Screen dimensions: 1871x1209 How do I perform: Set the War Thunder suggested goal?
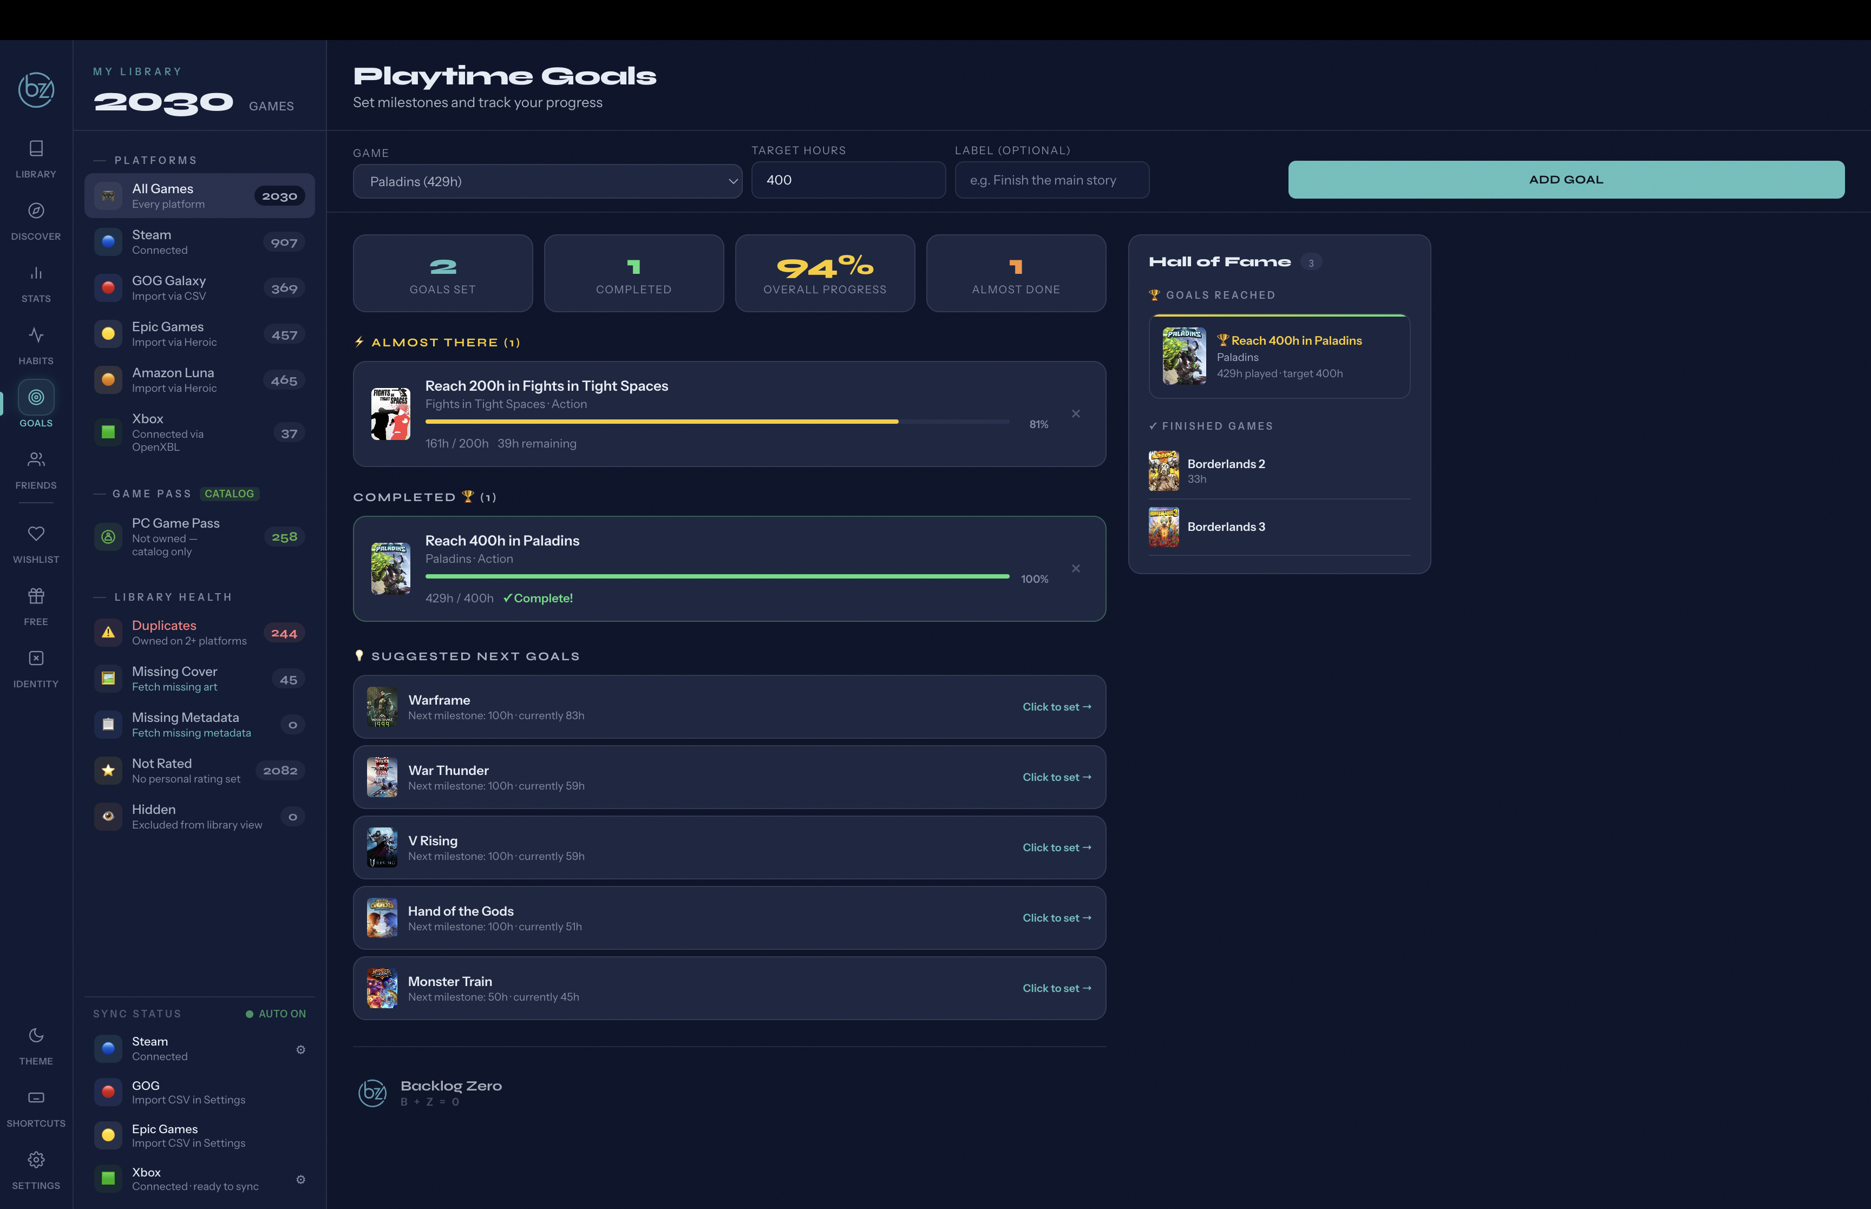click(1057, 777)
